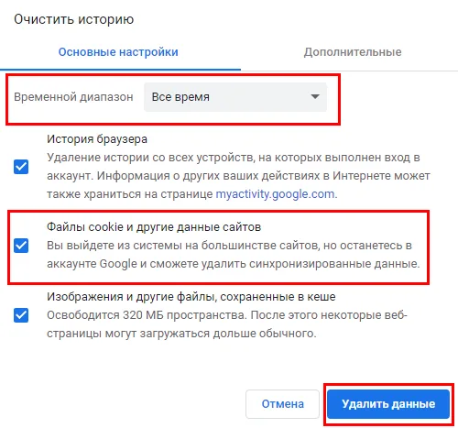Click the Удалить данные button

coord(388,404)
